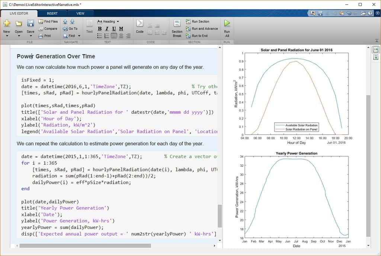381x256 pixels.
Task: Insert a Text block using the Text icon
Action: click(x=89, y=26)
